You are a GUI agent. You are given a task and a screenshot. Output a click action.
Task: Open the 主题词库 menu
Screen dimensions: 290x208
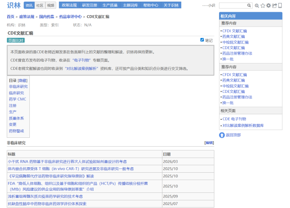pos(130,5)
